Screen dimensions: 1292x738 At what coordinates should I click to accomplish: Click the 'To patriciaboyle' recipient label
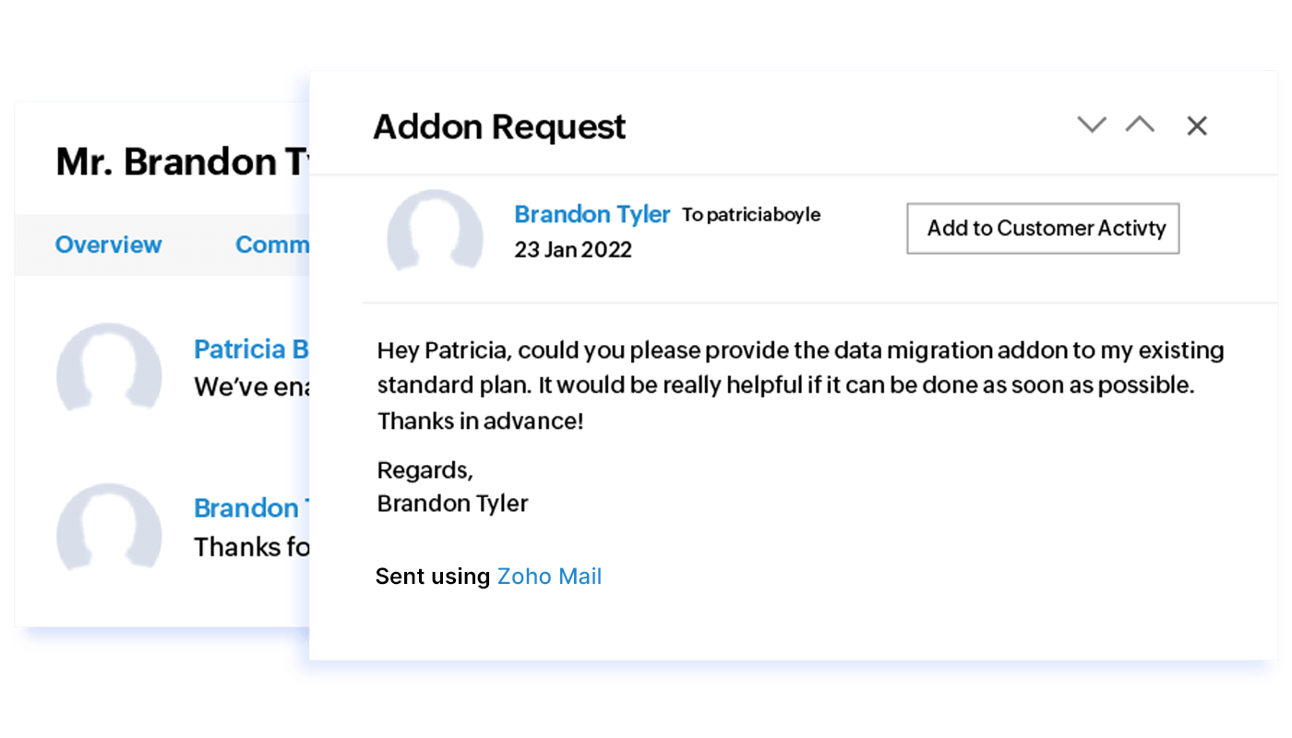point(751,215)
